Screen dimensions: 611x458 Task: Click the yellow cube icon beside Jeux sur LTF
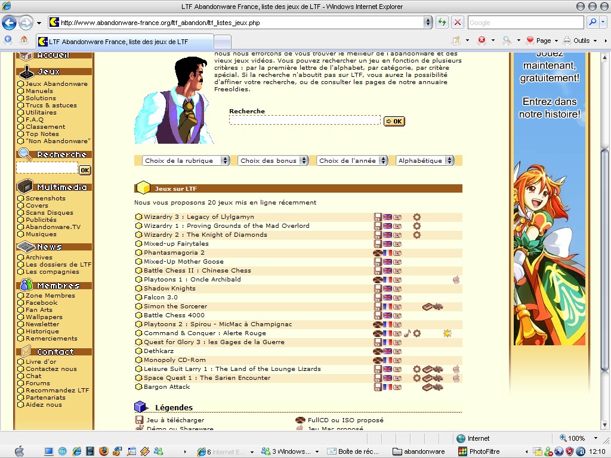tap(143, 188)
